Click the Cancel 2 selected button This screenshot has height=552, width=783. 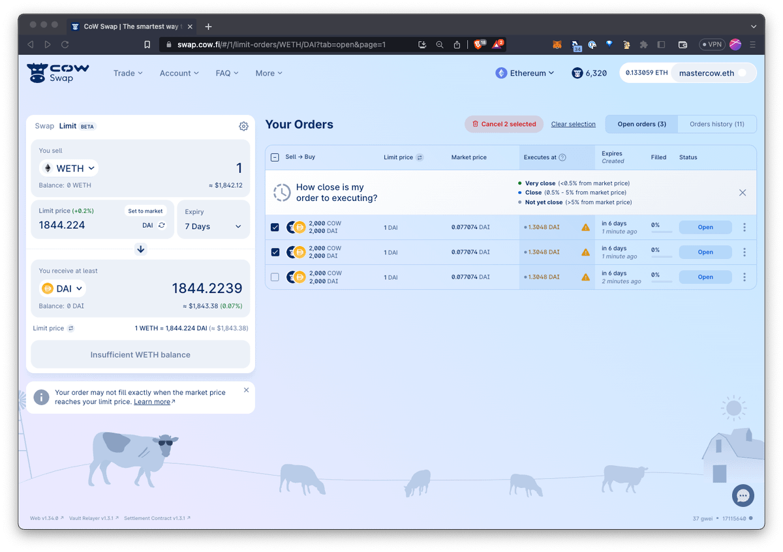point(504,123)
